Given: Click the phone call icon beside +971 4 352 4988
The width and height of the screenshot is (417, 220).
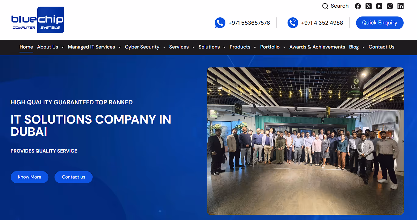Looking at the screenshot, I should tap(293, 23).
